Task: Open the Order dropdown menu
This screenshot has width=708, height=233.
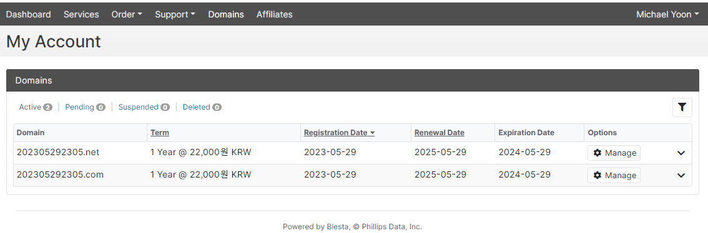Action: pos(127,14)
